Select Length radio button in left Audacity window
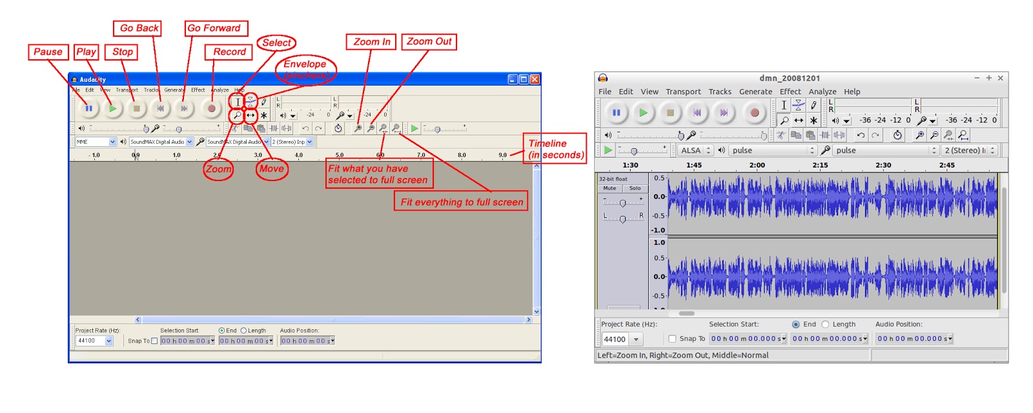Viewport: 1033px width, 413px height. click(243, 331)
